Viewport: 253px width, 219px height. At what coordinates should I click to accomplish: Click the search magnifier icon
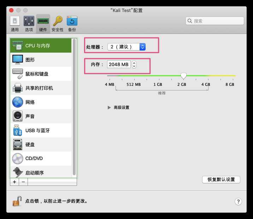pyautogui.click(x=190, y=21)
